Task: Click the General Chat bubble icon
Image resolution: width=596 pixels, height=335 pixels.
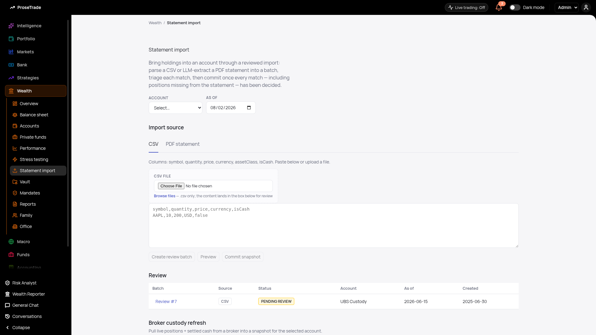Action: 7,305
